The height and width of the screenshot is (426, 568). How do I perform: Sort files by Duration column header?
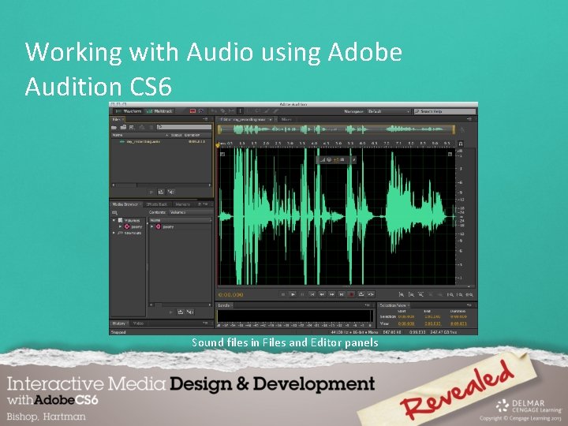click(192, 135)
